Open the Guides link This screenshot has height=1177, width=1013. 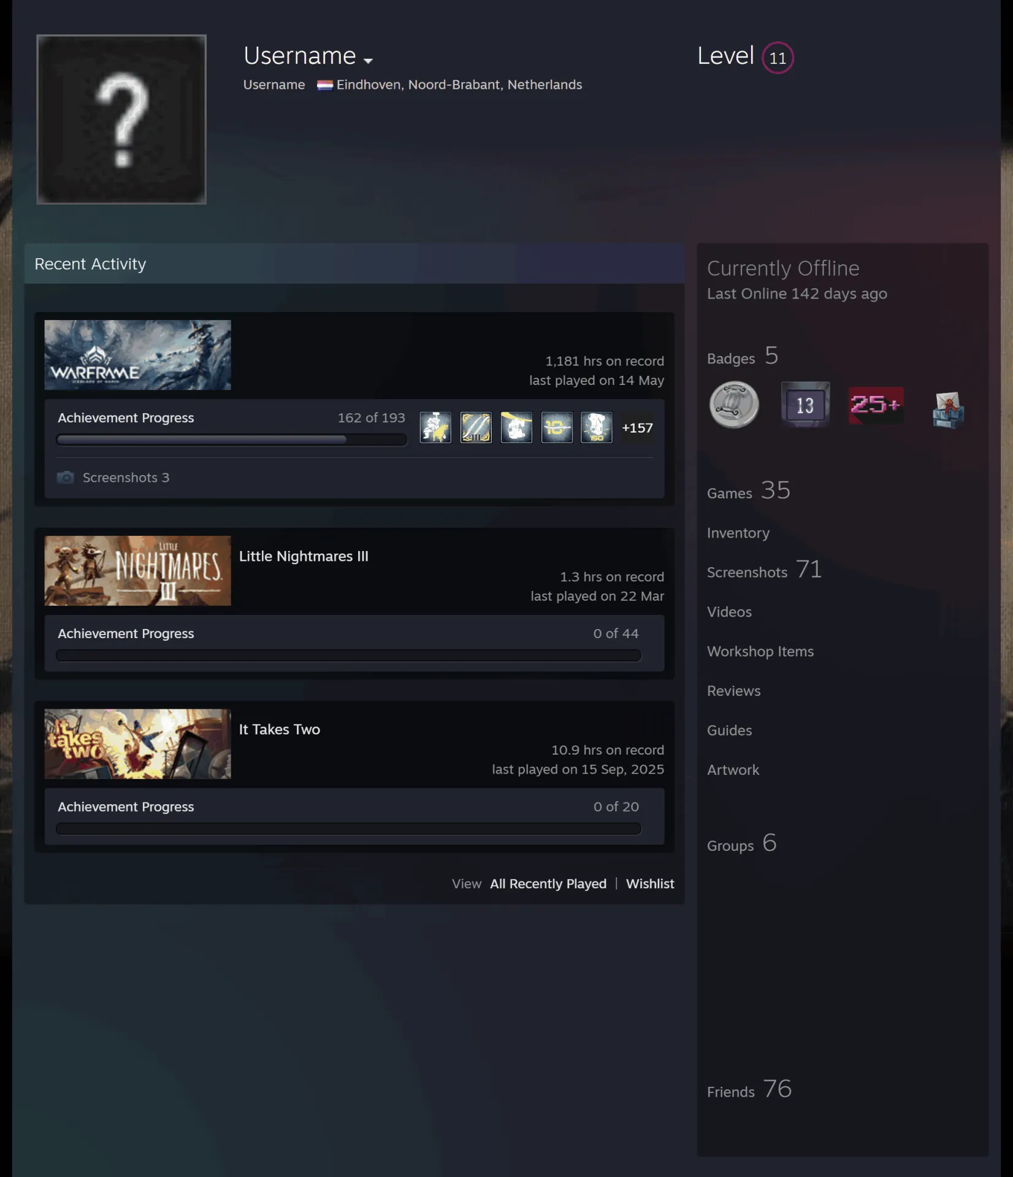(729, 731)
